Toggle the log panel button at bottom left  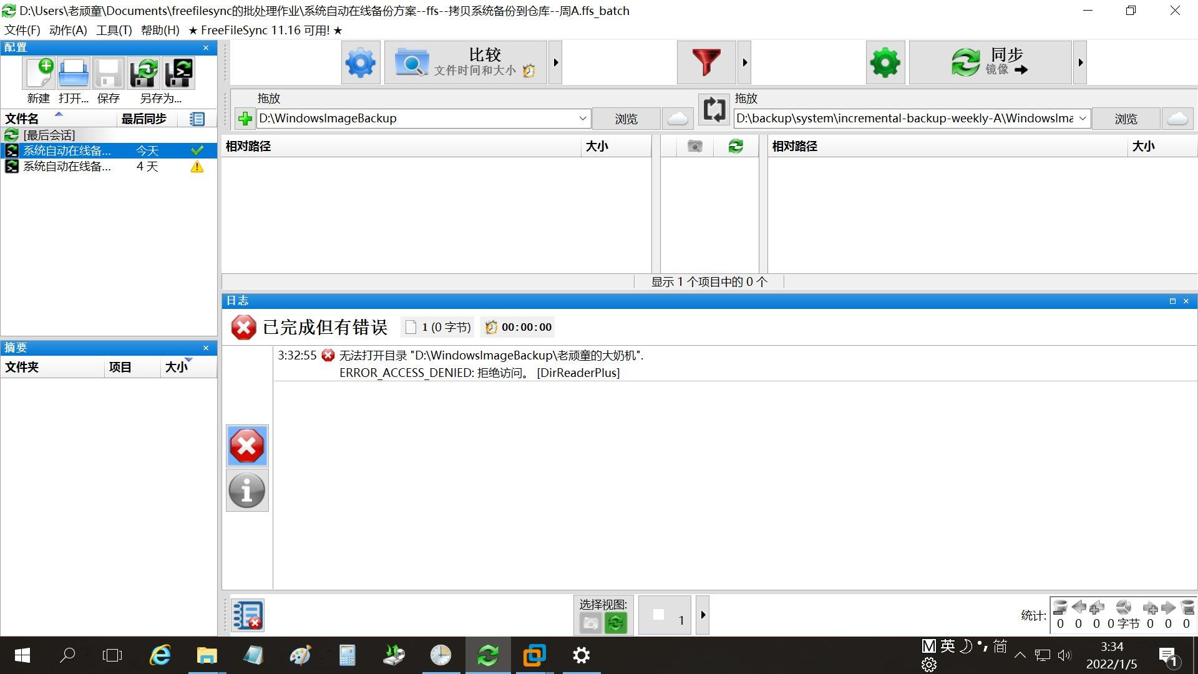tap(247, 615)
